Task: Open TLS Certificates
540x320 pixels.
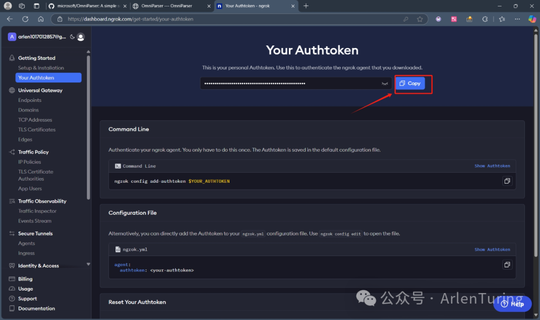Action: 37,130
